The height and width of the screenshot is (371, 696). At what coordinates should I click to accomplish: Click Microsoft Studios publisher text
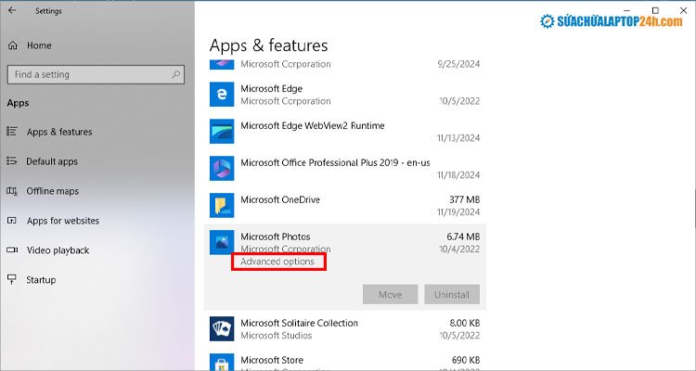coord(277,336)
